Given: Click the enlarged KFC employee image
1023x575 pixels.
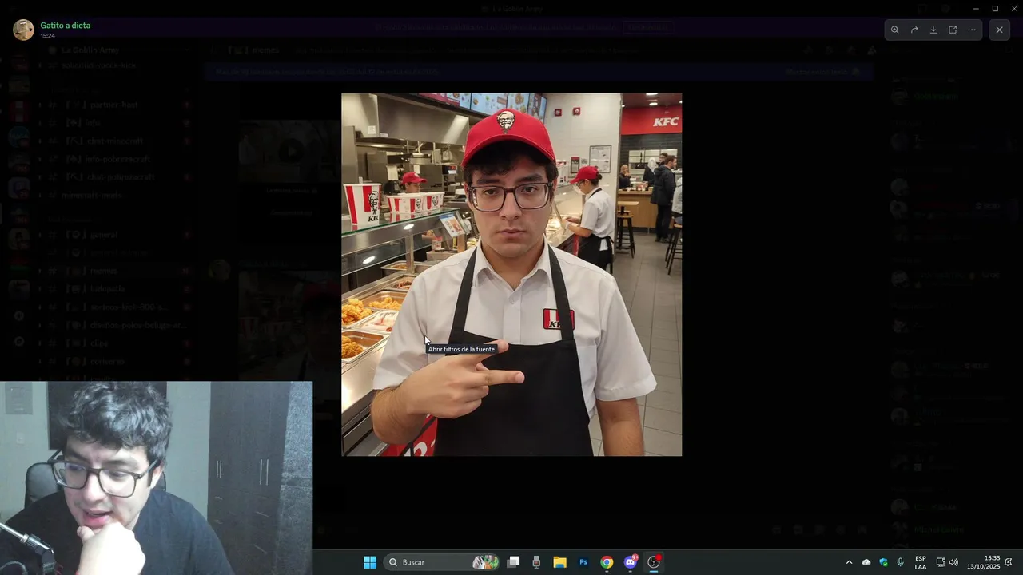Looking at the screenshot, I should [511, 275].
